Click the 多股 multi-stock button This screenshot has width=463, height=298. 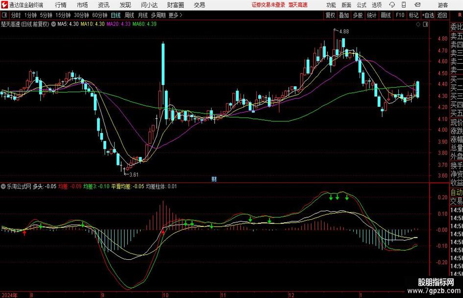coord(358,15)
